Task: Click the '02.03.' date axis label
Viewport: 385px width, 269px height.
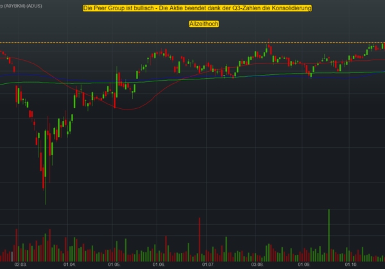Action: pyautogui.click(x=21, y=265)
